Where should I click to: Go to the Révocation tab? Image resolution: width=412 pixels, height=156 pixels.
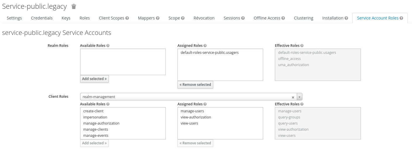click(x=204, y=18)
